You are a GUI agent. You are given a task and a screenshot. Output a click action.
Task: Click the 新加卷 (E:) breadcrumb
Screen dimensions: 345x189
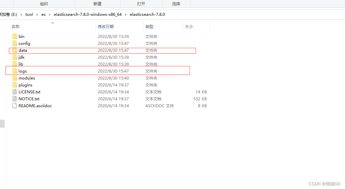(x=8, y=15)
